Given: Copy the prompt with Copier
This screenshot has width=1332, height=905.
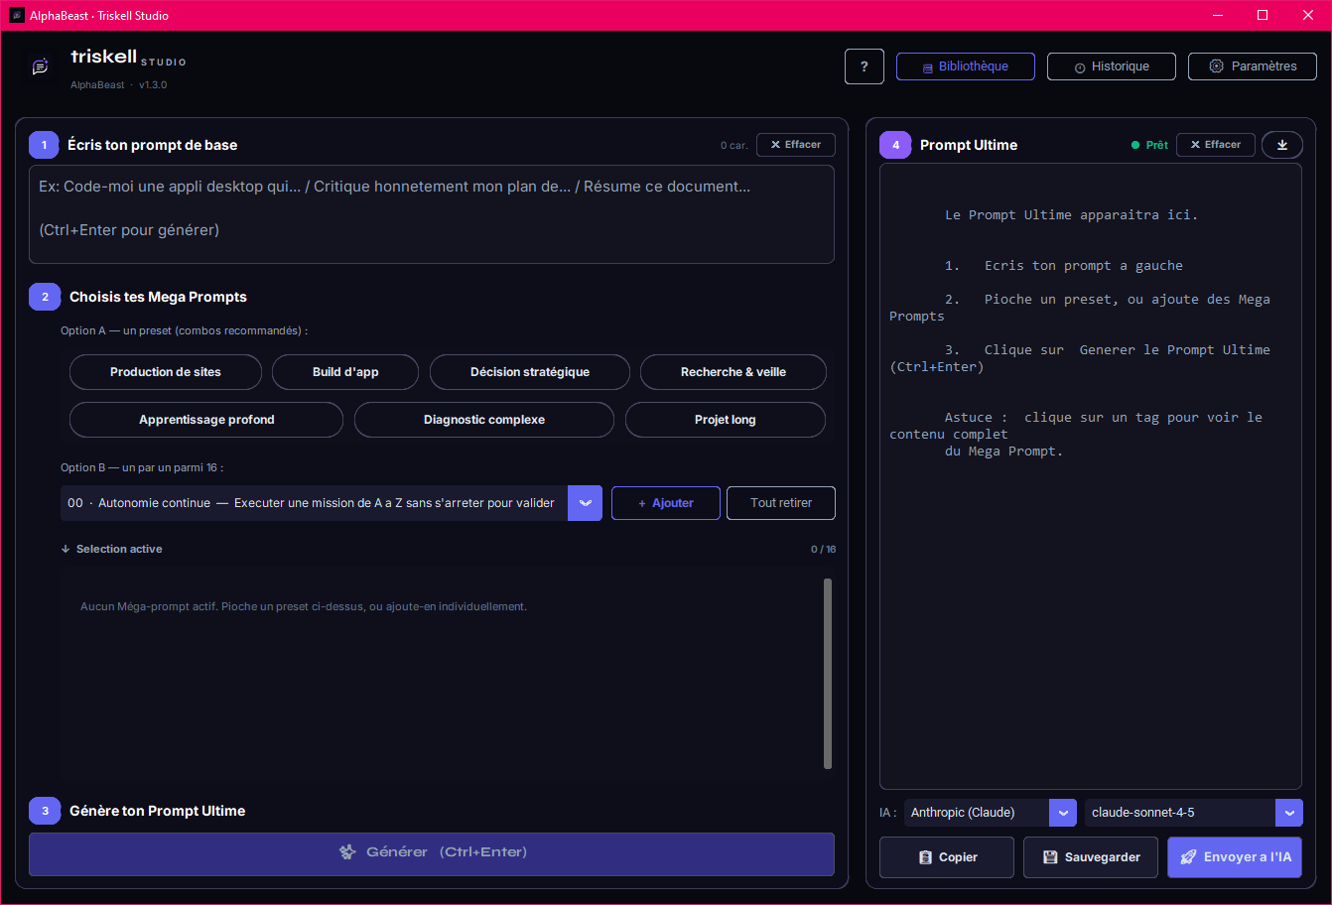Looking at the screenshot, I should [x=947, y=857].
